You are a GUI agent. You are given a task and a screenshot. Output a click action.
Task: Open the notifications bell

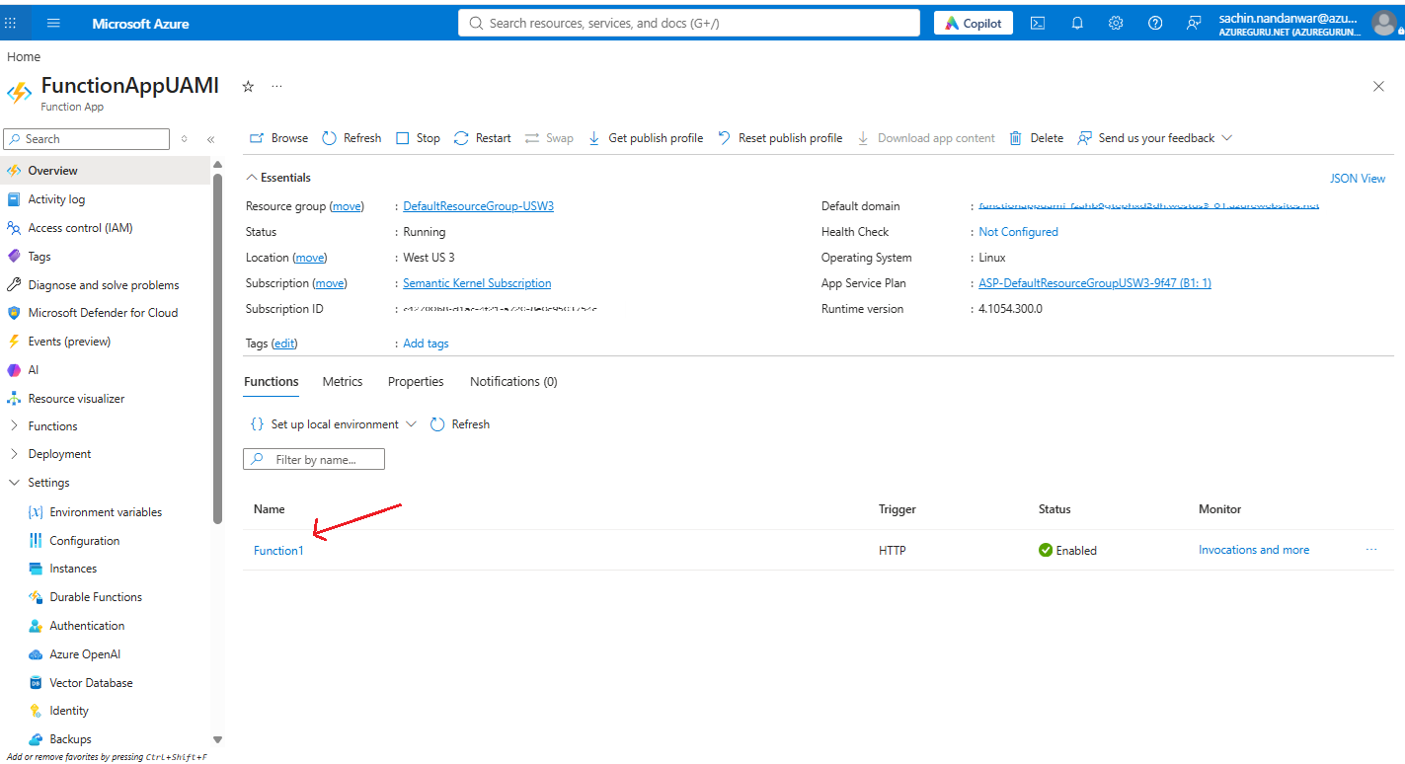1077,23
